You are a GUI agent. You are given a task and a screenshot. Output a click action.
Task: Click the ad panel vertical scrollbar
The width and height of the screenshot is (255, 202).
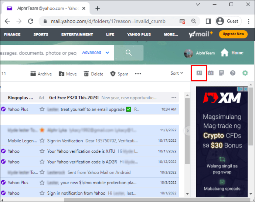(x=251, y=116)
